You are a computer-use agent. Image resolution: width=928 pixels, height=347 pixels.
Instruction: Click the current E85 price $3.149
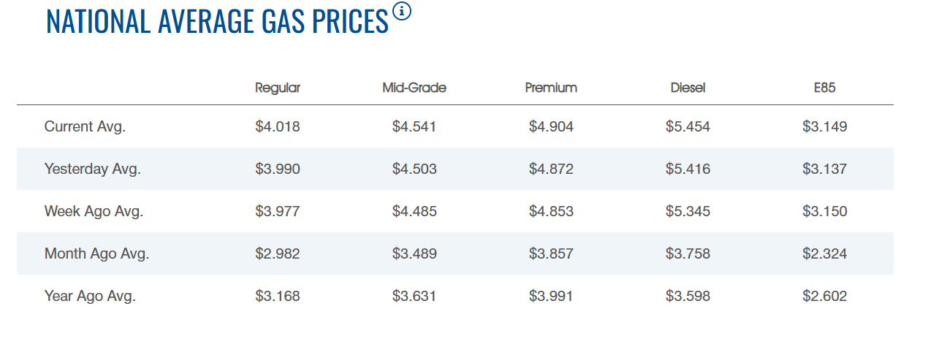coord(824,126)
